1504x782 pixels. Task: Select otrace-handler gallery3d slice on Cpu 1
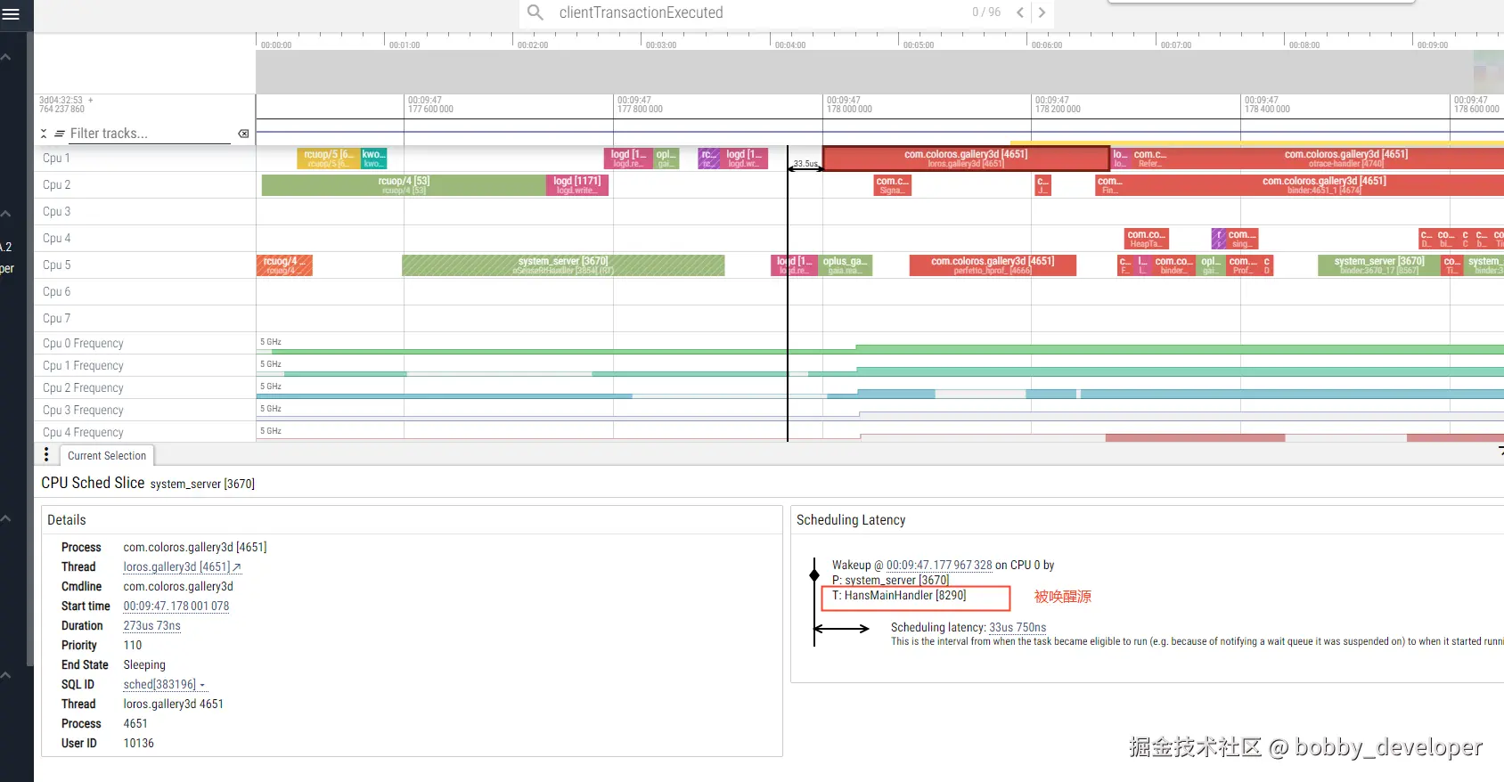[x=1345, y=159]
